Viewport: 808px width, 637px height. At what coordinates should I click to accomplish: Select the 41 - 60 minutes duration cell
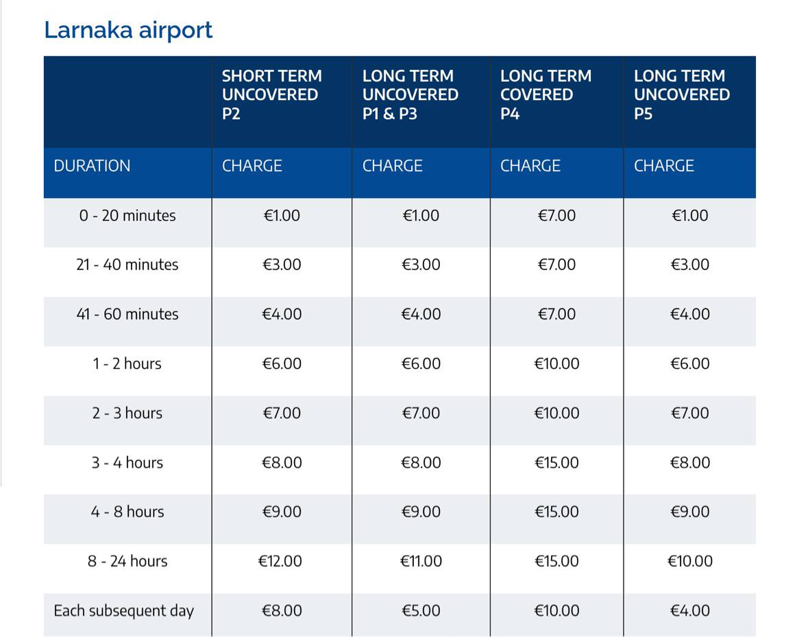(x=127, y=314)
